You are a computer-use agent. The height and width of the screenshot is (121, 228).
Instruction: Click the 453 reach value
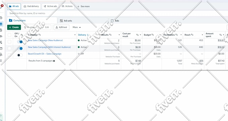point(201,40)
